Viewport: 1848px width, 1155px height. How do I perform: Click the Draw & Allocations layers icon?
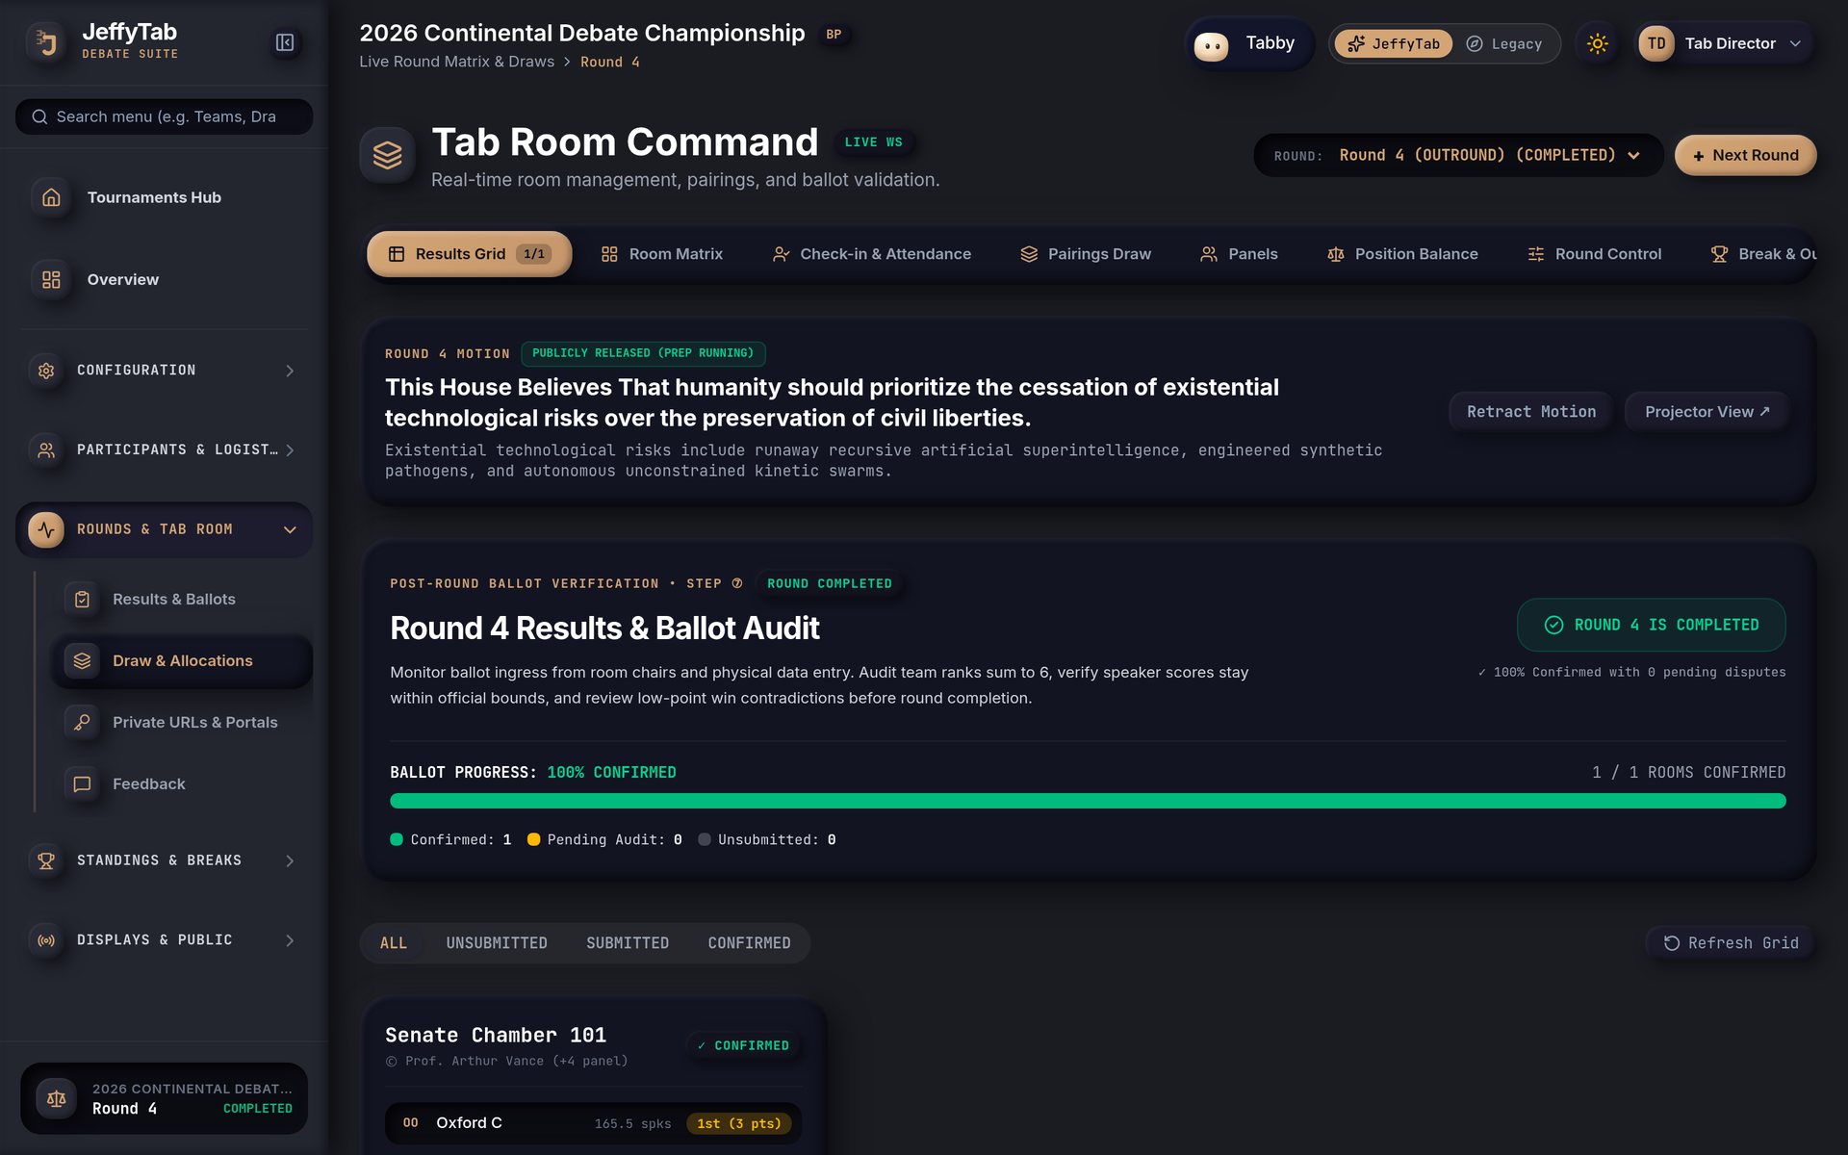tap(82, 660)
